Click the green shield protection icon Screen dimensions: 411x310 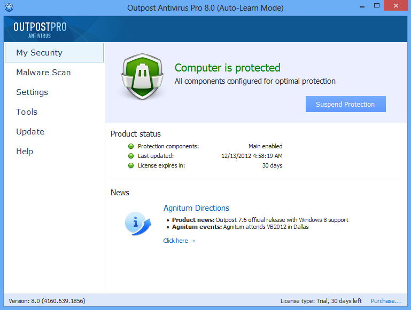coord(142,76)
